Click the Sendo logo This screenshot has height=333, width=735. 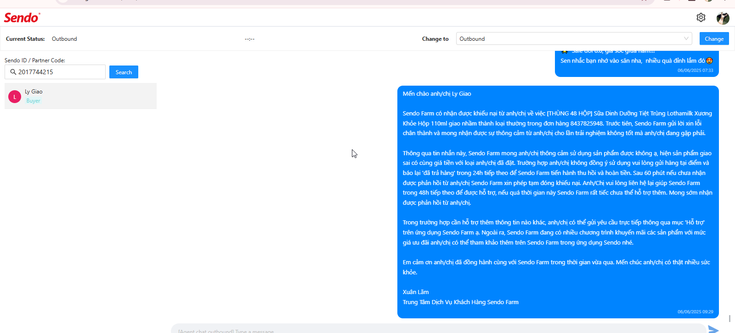[22, 17]
